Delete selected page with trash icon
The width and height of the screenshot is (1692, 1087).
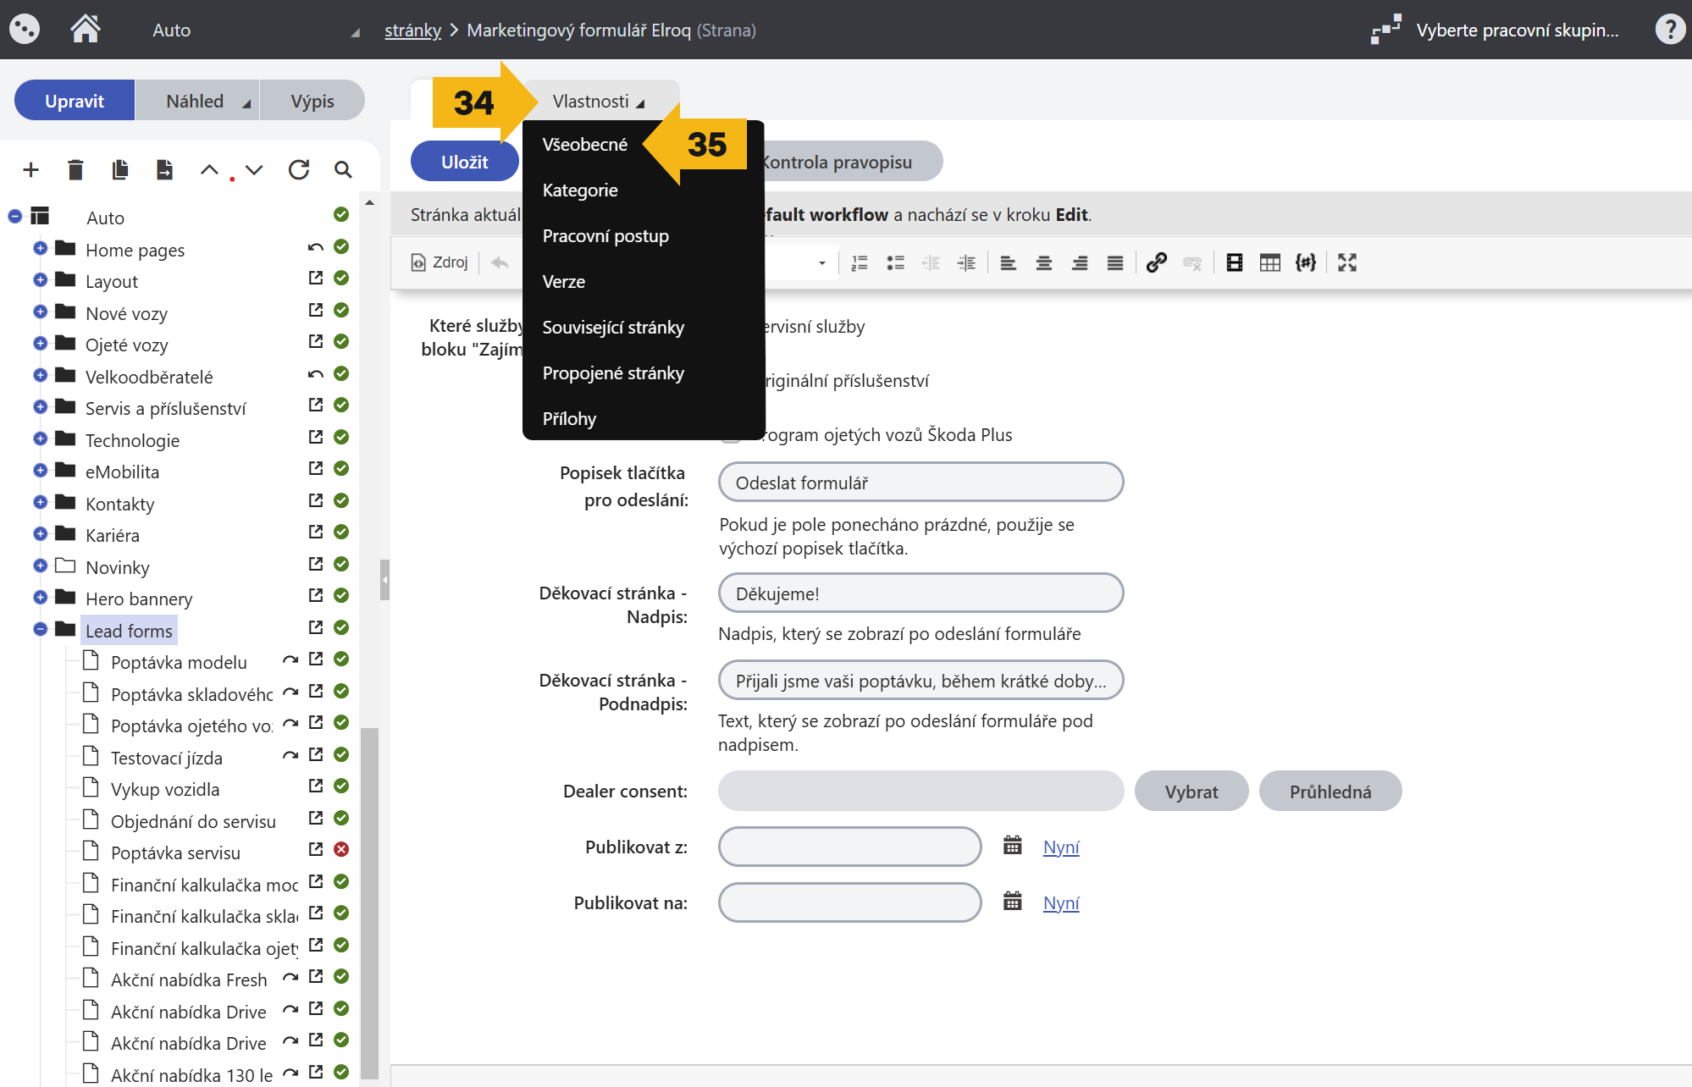coord(75,169)
